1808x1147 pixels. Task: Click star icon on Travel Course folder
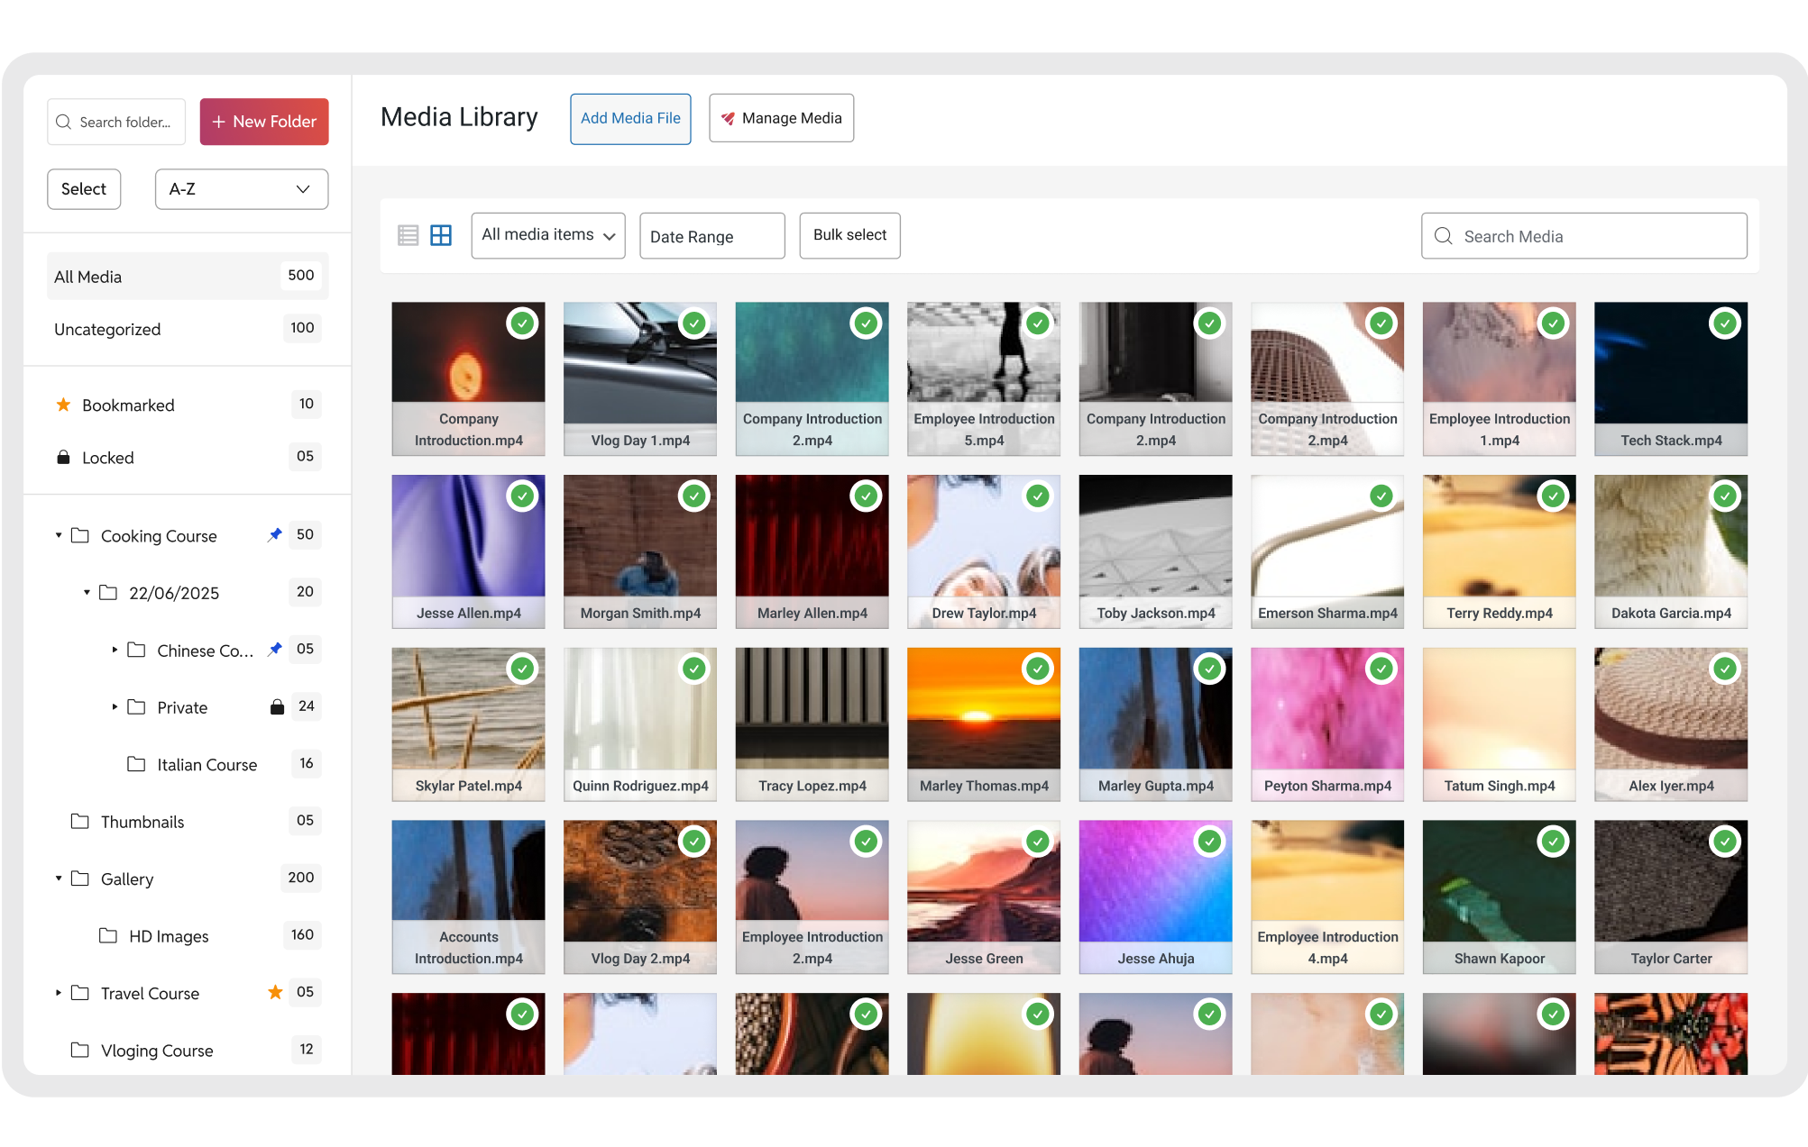275,993
